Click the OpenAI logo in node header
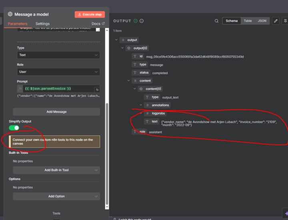Image resolution: width=288 pixels, height=220 pixels. click(10, 14)
